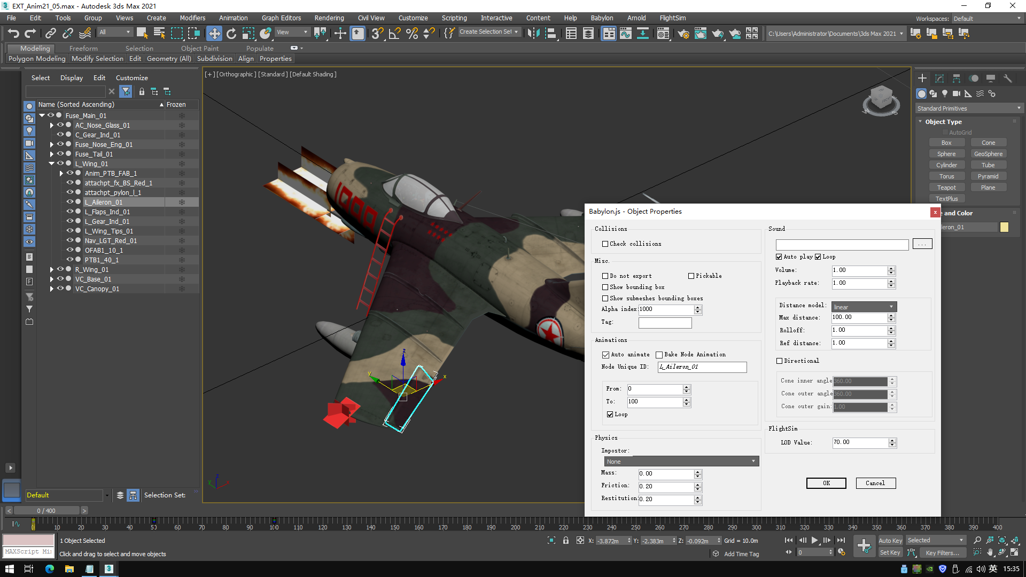Screen dimensions: 1026x577
Task: Click the Teapot primitive button
Action: (x=946, y=188)
